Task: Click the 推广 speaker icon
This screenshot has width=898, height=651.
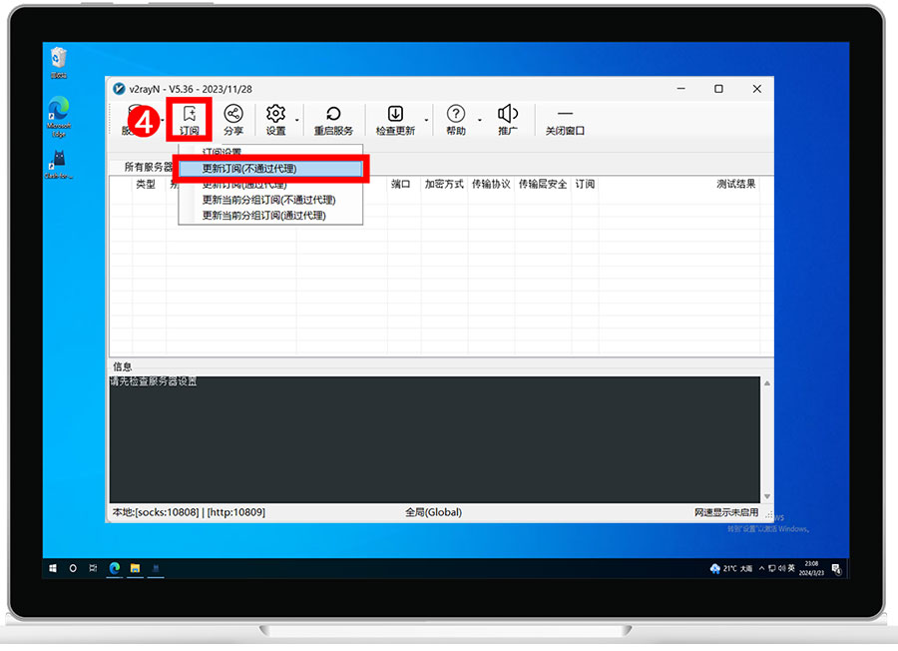Action: click(x=508, y=119)
